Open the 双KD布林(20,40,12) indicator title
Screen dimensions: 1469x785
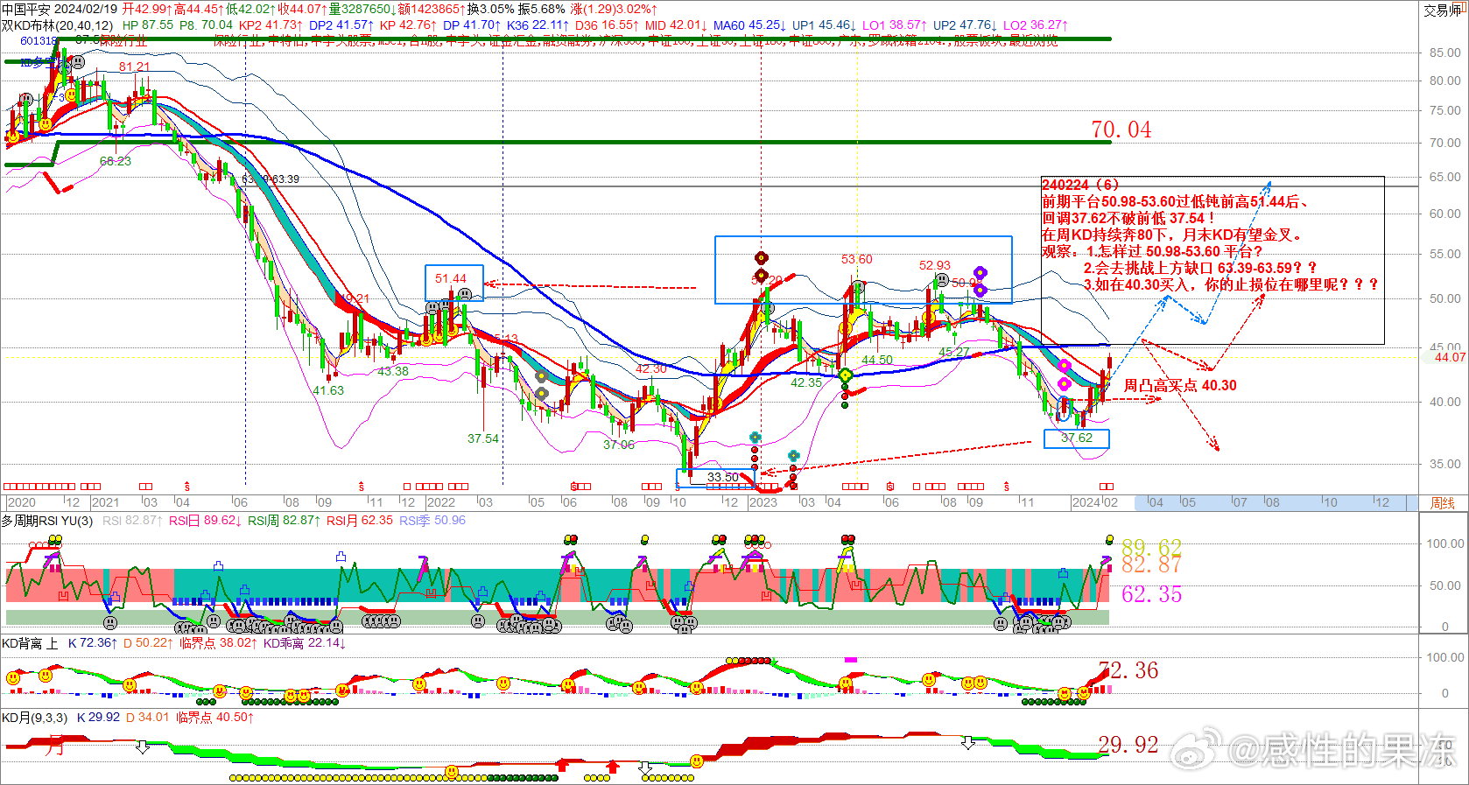(58, 25)
